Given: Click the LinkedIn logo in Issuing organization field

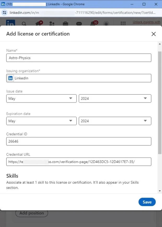Looking at the screenshot, I should point(10,78).
